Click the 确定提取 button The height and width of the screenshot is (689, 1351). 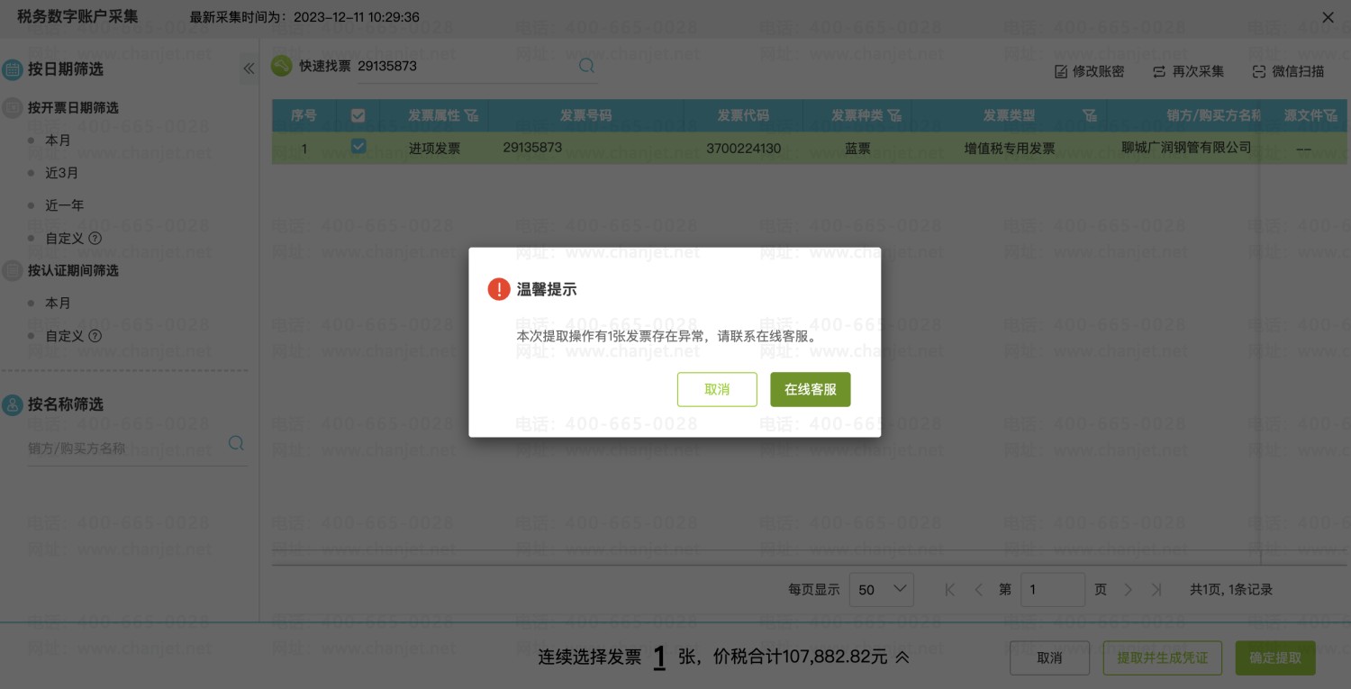pos(1275,657)
